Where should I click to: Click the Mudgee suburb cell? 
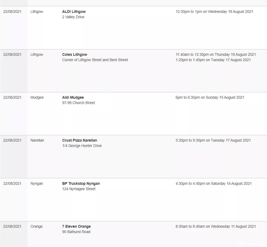point(37,98)
